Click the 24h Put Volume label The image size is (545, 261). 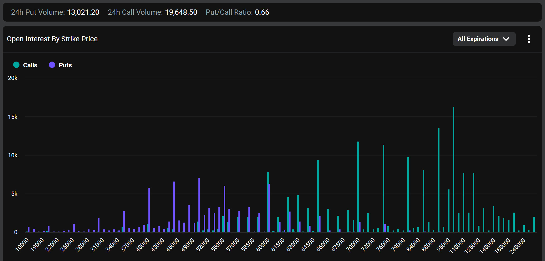coord(38,12)
